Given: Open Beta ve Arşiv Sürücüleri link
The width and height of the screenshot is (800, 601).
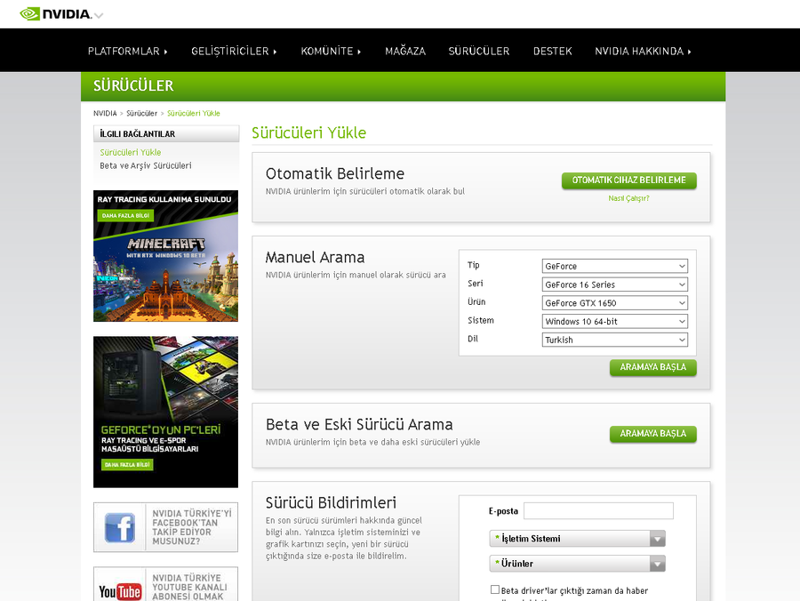Looking at the screenshot, I should pos(146,165).
